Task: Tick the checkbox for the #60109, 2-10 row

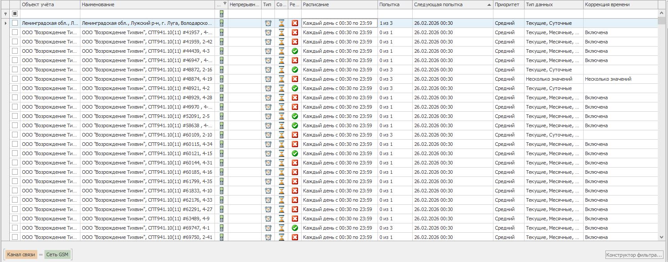Action: (15, 135)
